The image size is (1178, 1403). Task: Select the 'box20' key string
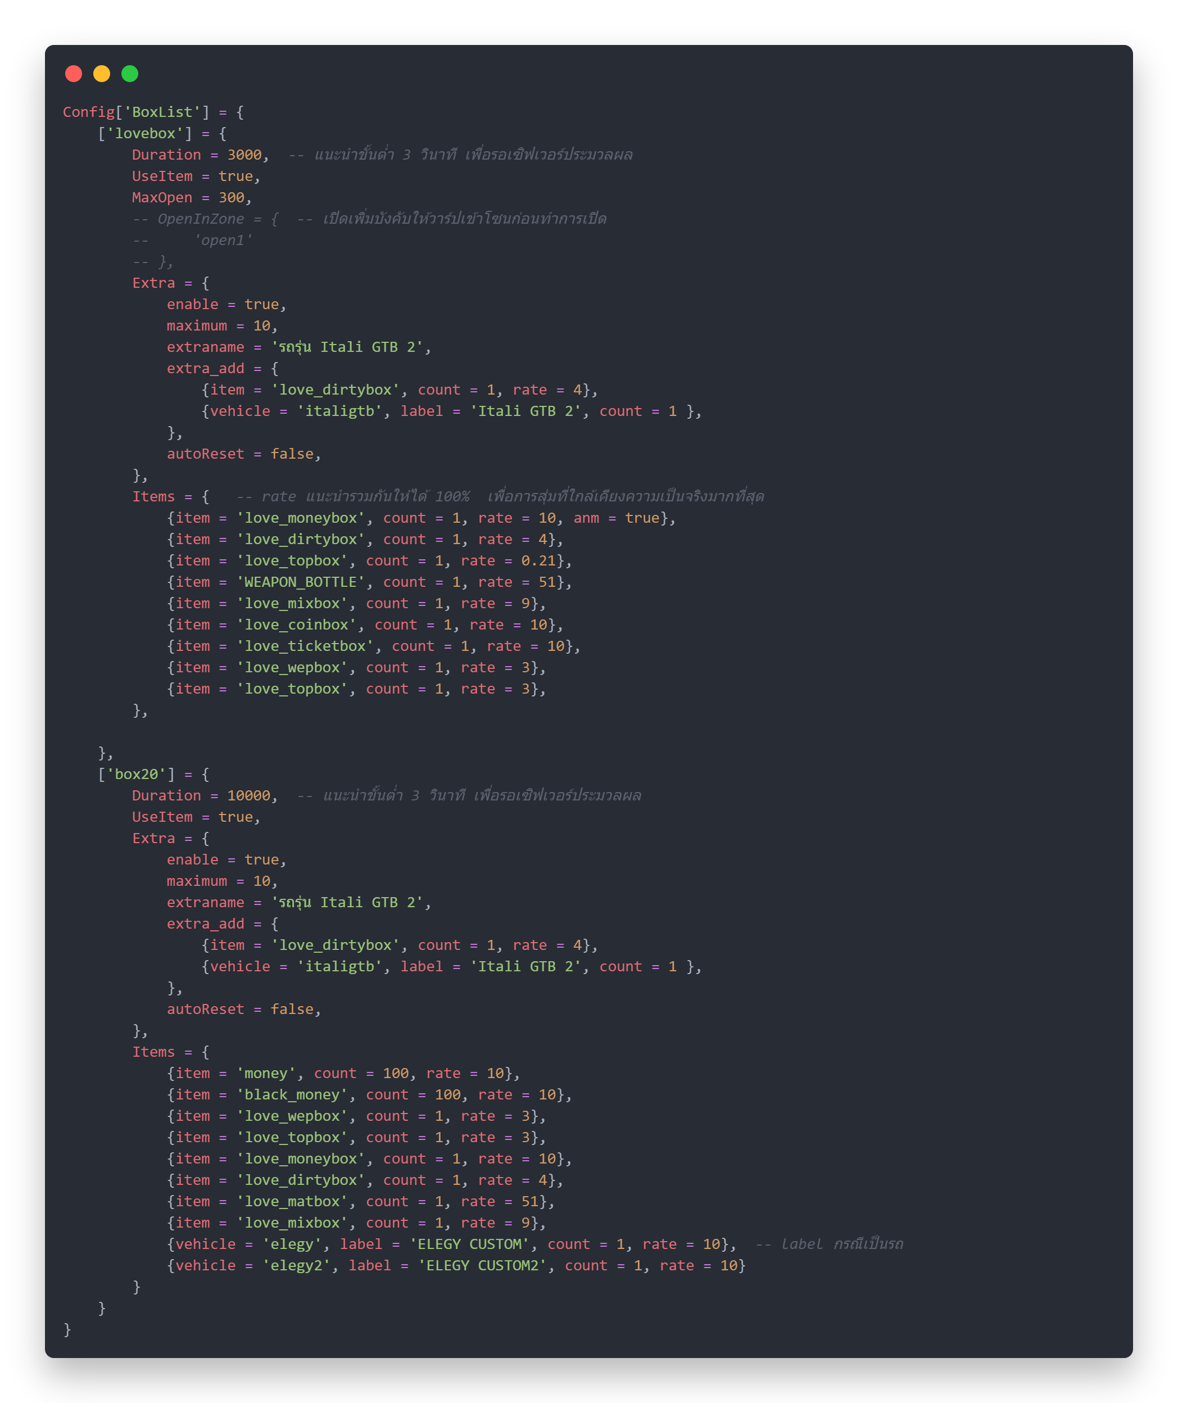(135, 775)
